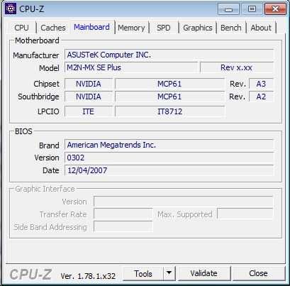
Task: Expand the Tools dropdown arrow
Action: coord(169,273)
